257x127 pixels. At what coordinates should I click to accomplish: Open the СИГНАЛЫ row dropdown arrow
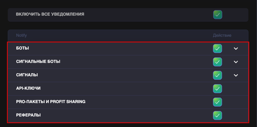(236, 75)
